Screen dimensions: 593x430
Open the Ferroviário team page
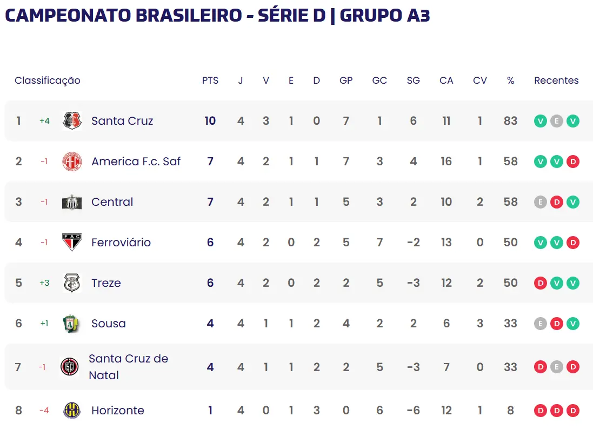click(x=121, y=243)
